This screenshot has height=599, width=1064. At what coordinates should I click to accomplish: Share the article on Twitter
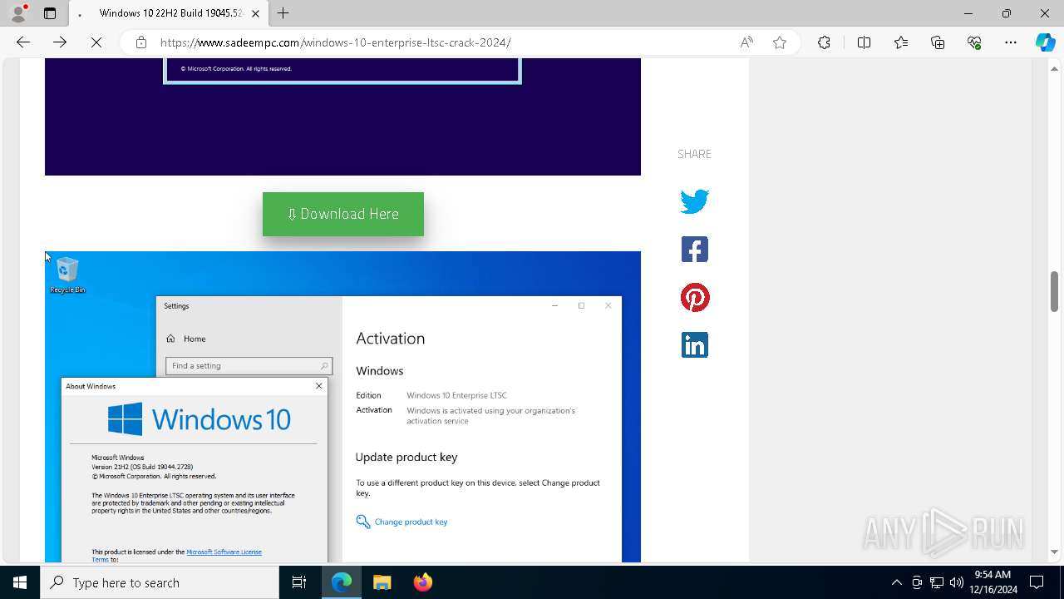pyautogui.click(x=695, y=201)
